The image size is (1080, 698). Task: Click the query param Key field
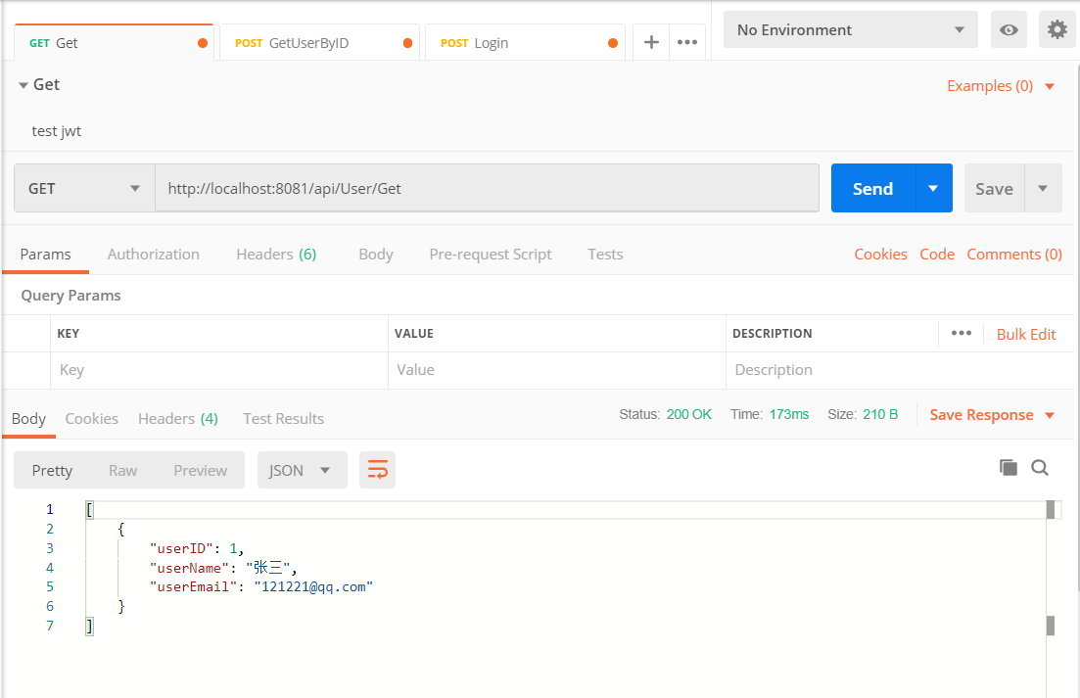(219, 370)
